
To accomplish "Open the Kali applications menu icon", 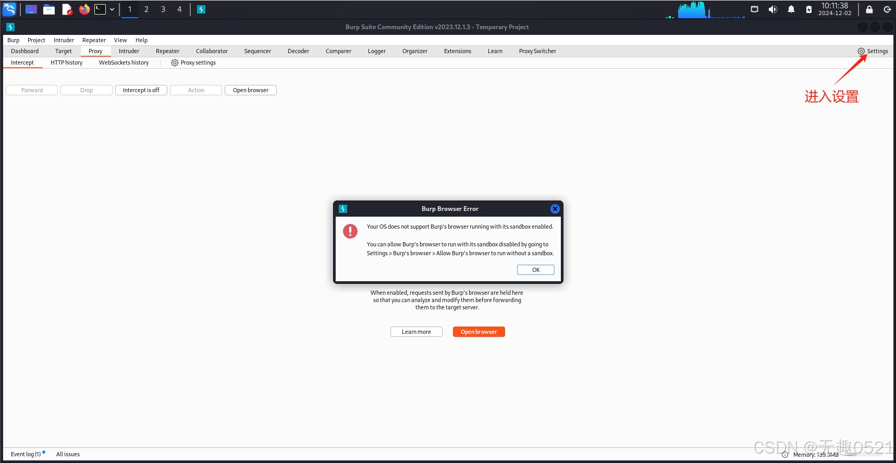I will pos(9,9).
